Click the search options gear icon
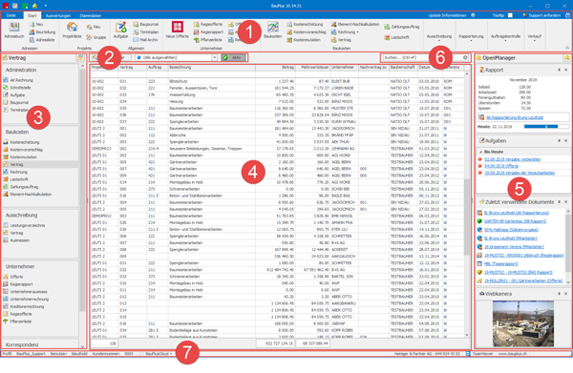573x373 pixels. click(x=465, y=57)
